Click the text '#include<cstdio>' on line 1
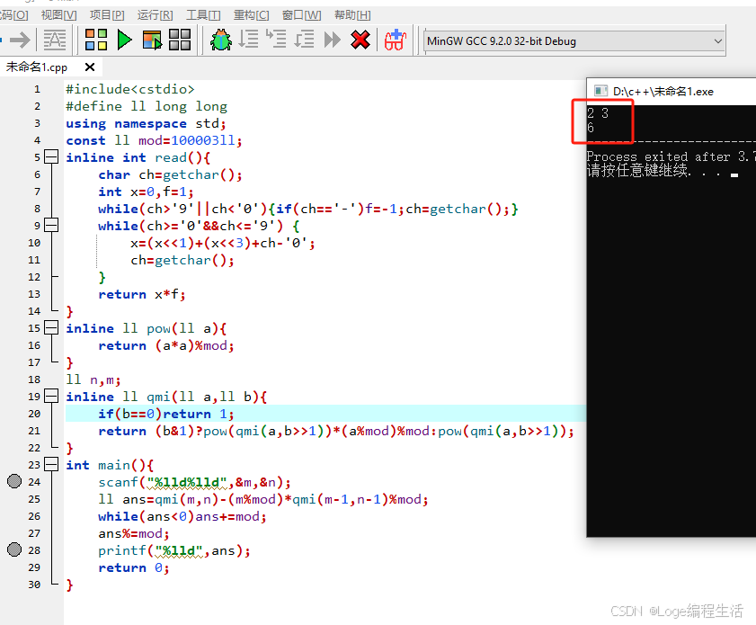 130,89
